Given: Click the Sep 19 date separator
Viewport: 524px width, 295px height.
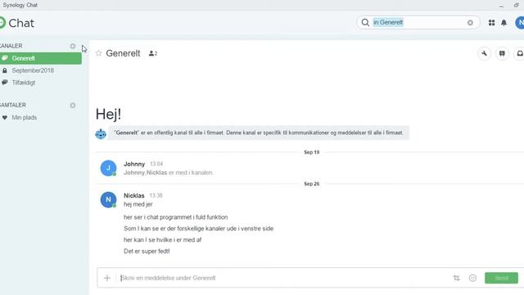Looking at the screenshot, I should pos(311,152).
